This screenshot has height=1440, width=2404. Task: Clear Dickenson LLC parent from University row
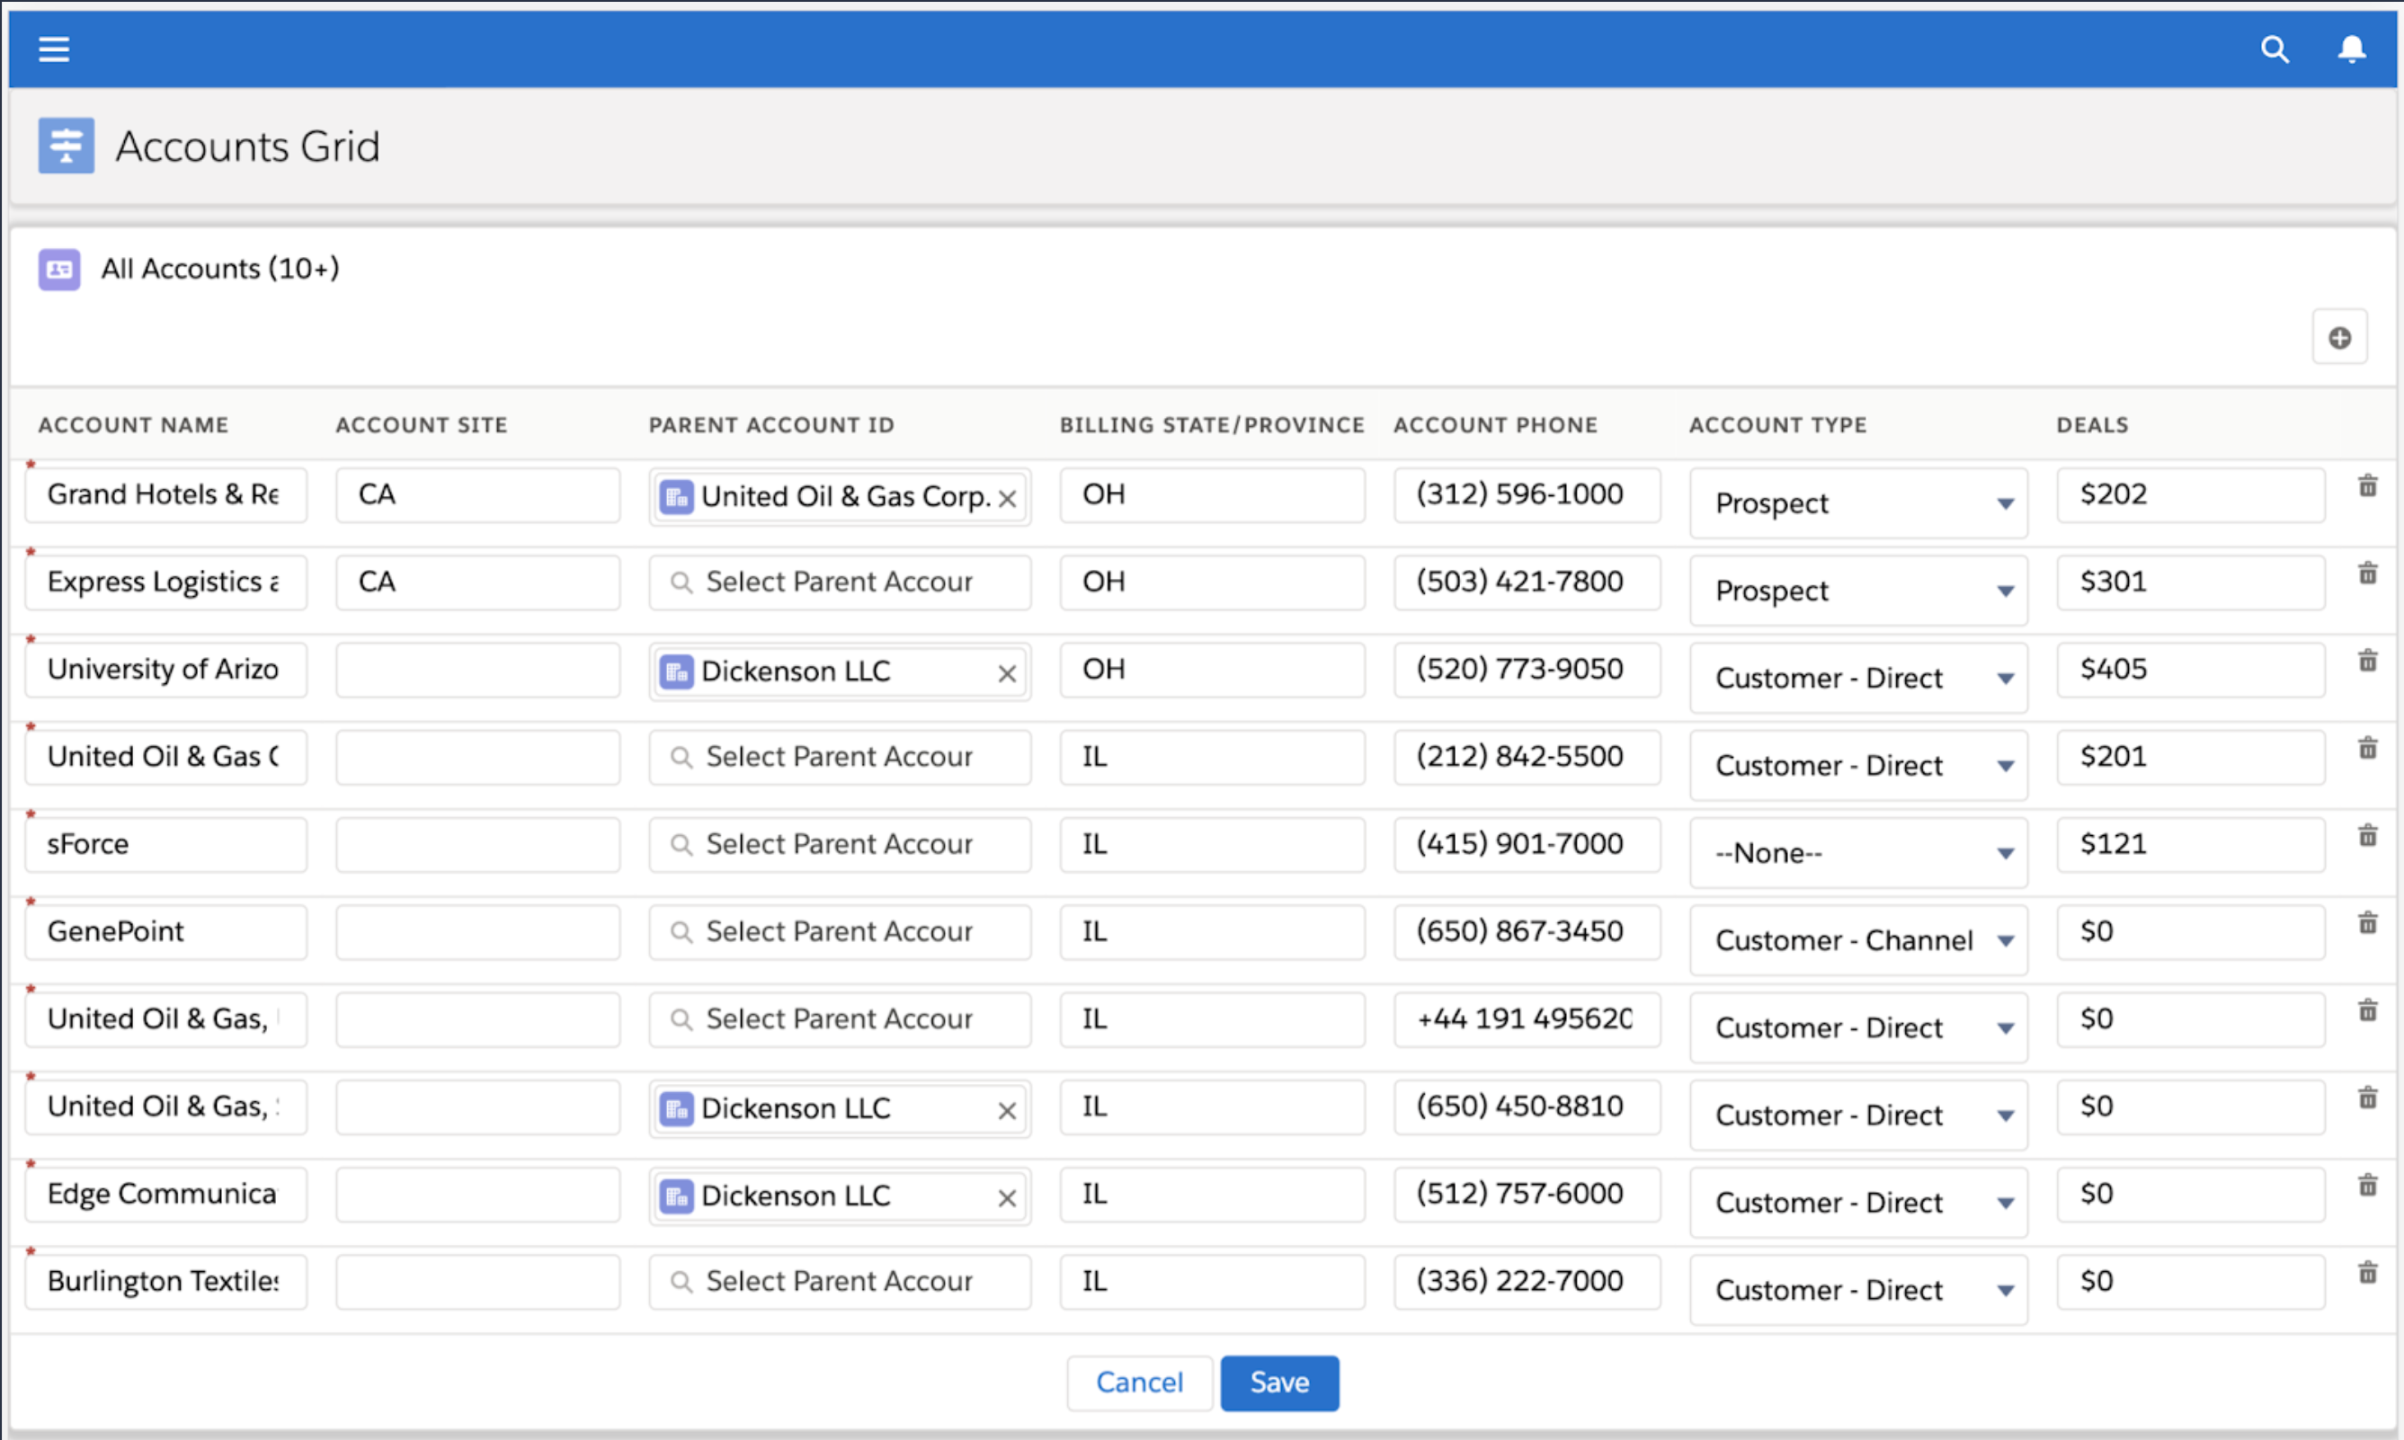point(1006,673)
